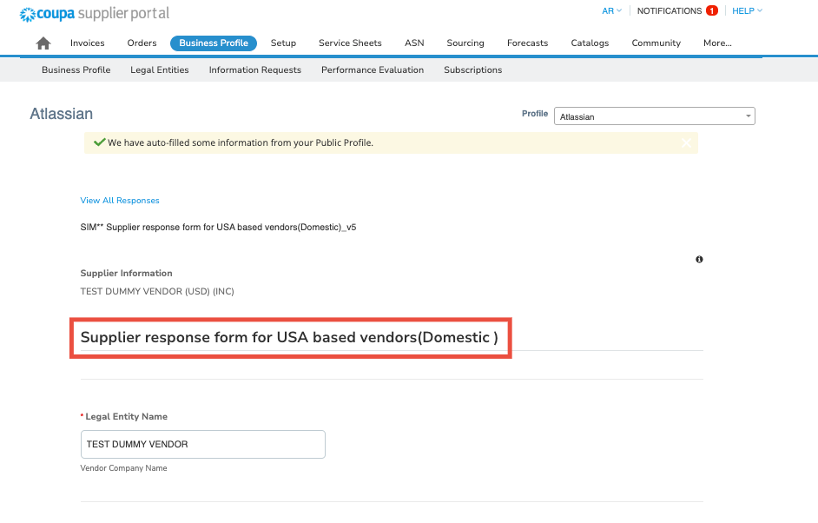Click 'Vendor Company Name' hint text

(123, 468)
